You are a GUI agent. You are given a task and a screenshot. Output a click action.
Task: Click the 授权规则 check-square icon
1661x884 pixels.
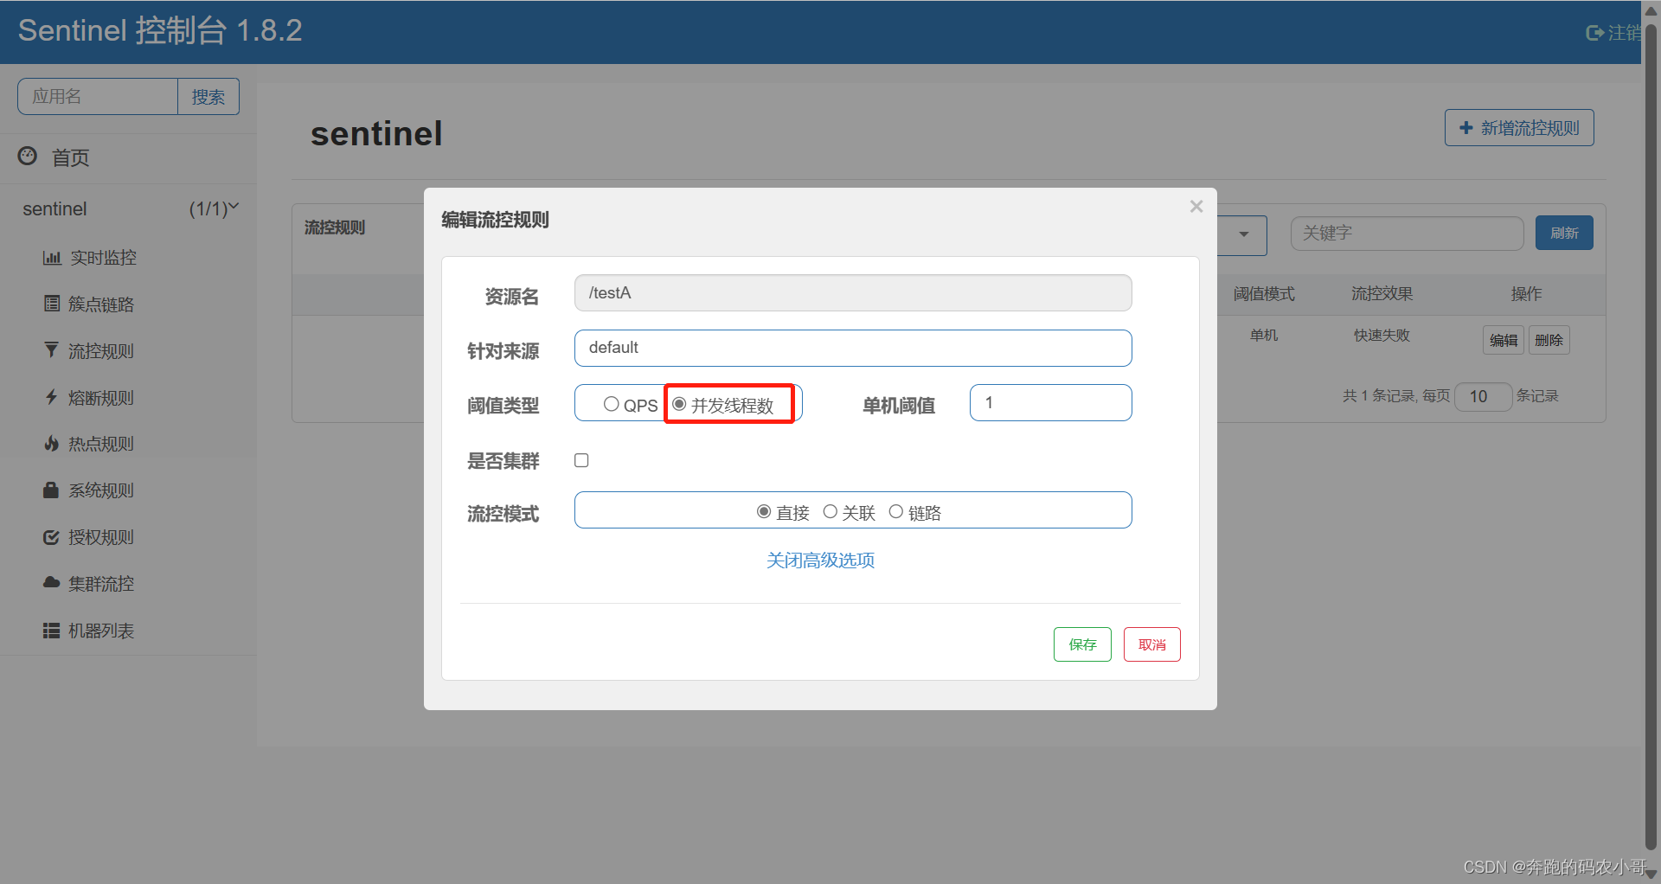(52, 537)
